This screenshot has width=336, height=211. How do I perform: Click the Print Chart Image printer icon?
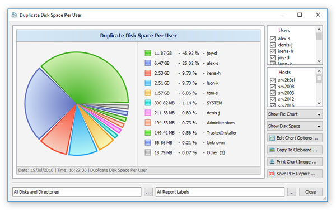pos(272,162)
